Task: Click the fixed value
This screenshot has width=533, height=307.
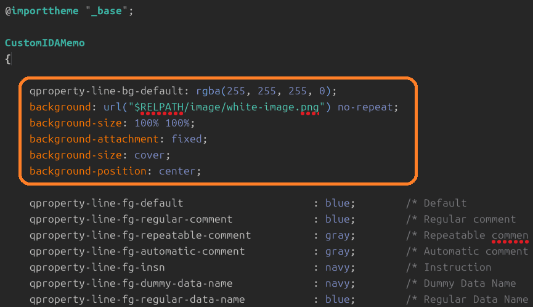Action: point(187,139)
